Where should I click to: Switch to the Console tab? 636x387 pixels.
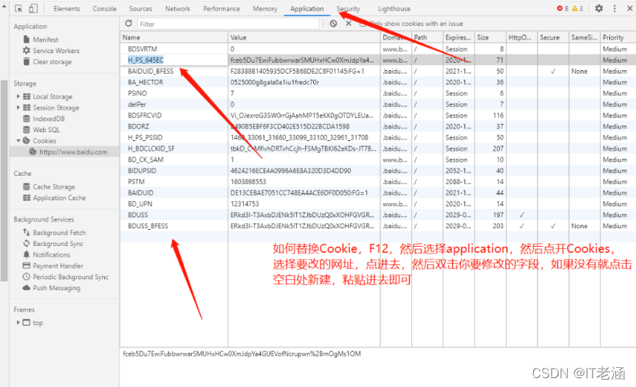point(105,9)
